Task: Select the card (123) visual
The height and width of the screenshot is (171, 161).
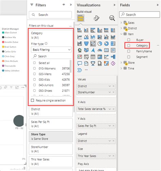Action: coord(106,50)
